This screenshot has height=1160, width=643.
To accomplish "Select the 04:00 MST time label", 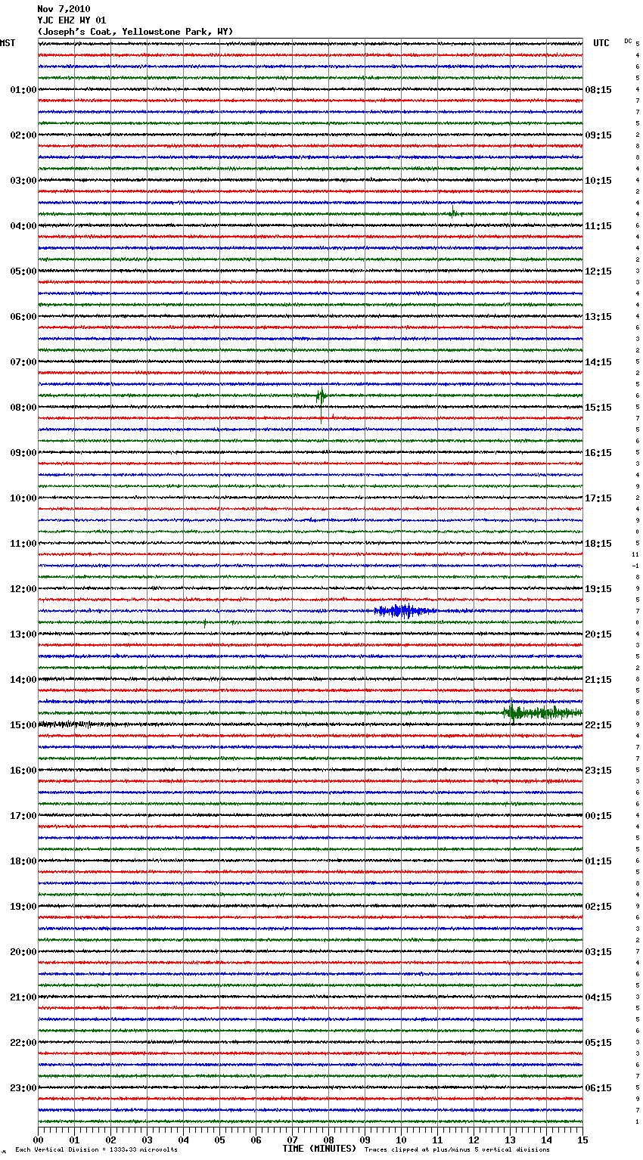I will coord(23,226).
